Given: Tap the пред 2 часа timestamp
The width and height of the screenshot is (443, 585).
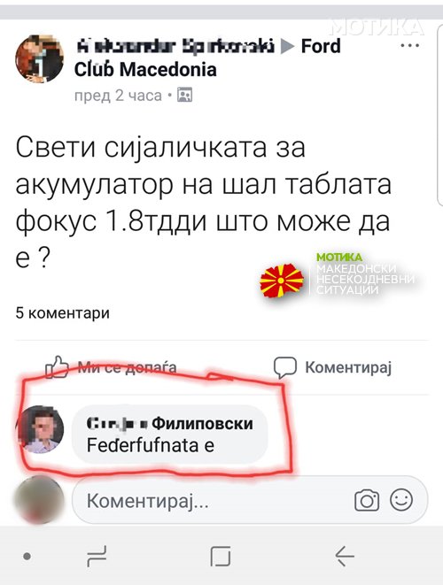Looking at the screenshot, I should 118,96.
